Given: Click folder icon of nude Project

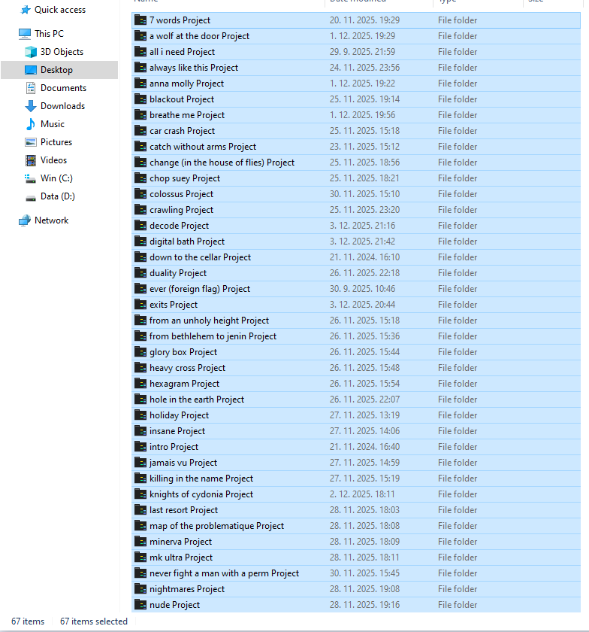Looking at the screenshot, I should 140,605.
